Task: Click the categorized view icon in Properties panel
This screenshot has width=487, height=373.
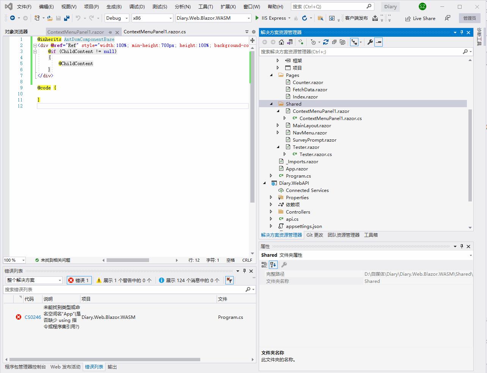Action: pyautogui.click(x=264, y=265)
